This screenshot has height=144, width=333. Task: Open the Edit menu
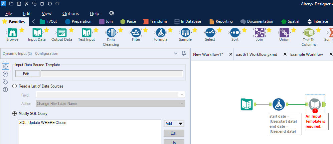pos(27,13)
